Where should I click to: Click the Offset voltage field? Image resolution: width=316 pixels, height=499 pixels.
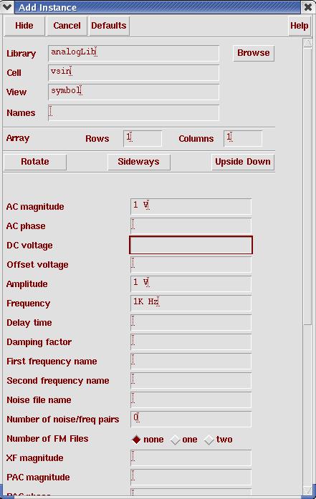click(x=191, y=264)
